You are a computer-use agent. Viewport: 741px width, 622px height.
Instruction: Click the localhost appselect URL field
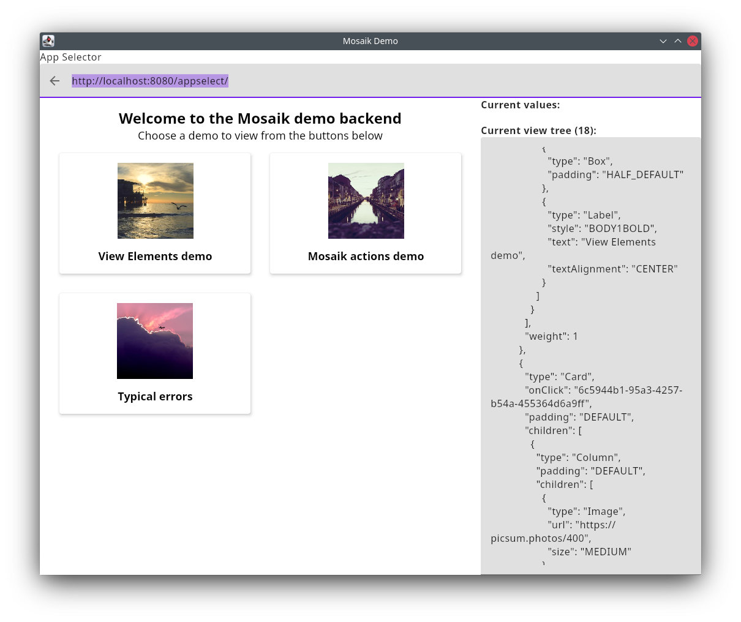(150, 81)
